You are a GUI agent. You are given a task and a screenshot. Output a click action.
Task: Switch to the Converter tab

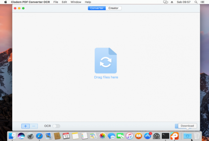pyautogui.click(x=97, y=8)
